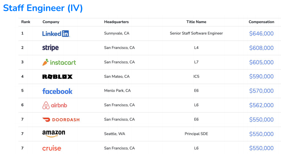Click the Compensation column header
Screen dimensions: 281x154
pyautogui.click(x=261, y=22)
